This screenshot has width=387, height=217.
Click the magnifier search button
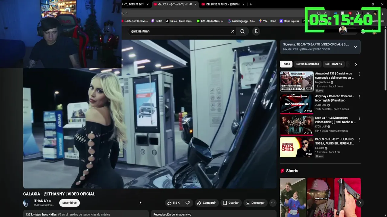pyautogui.click(x=242, y=31)
